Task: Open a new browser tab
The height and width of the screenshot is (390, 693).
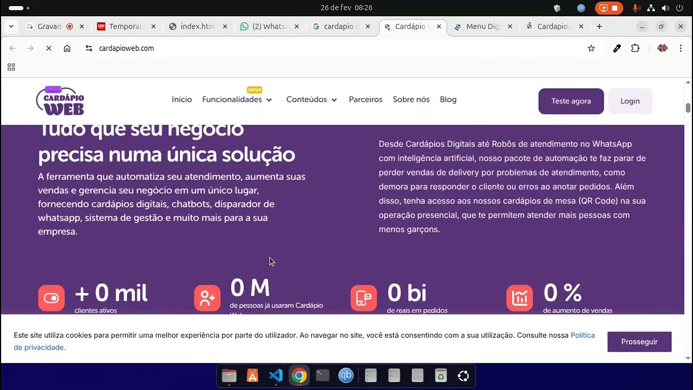Action: click(599, 26)
